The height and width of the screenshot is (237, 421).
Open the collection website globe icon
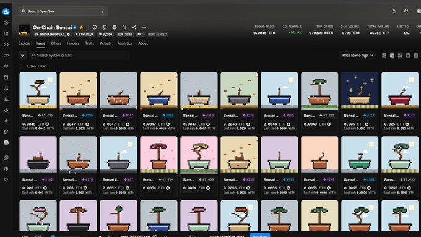click(115, 27)
